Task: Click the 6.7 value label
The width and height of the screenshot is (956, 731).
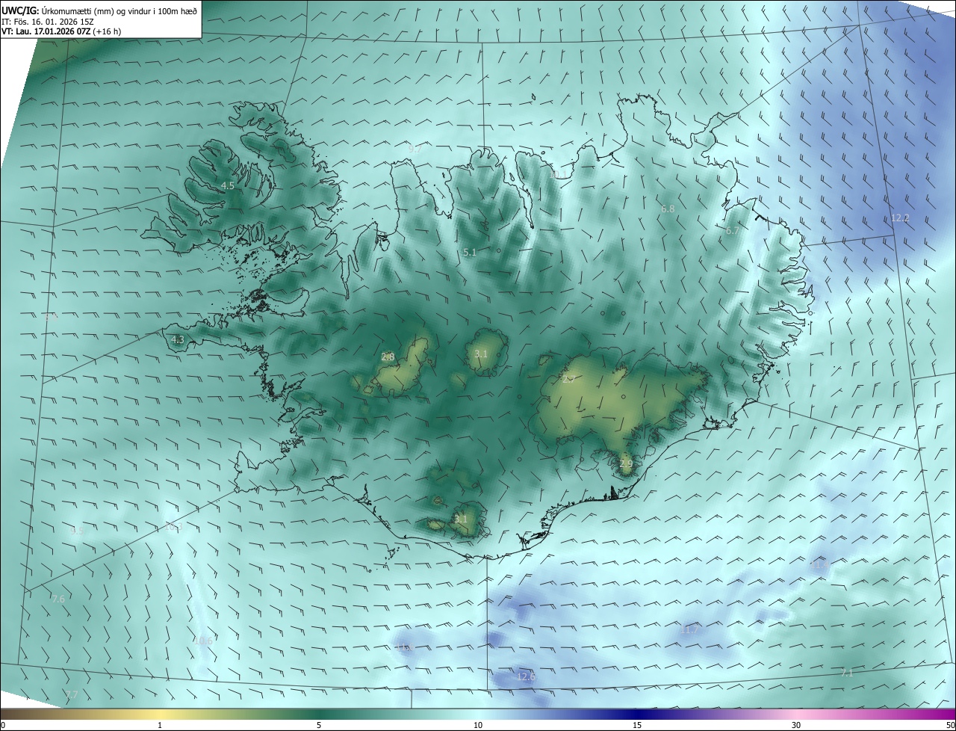Action: (733, 231)
